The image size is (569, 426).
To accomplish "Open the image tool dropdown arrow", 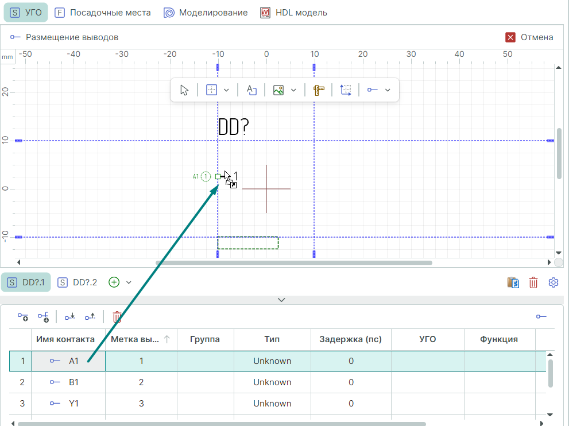I will pos(294,90).
